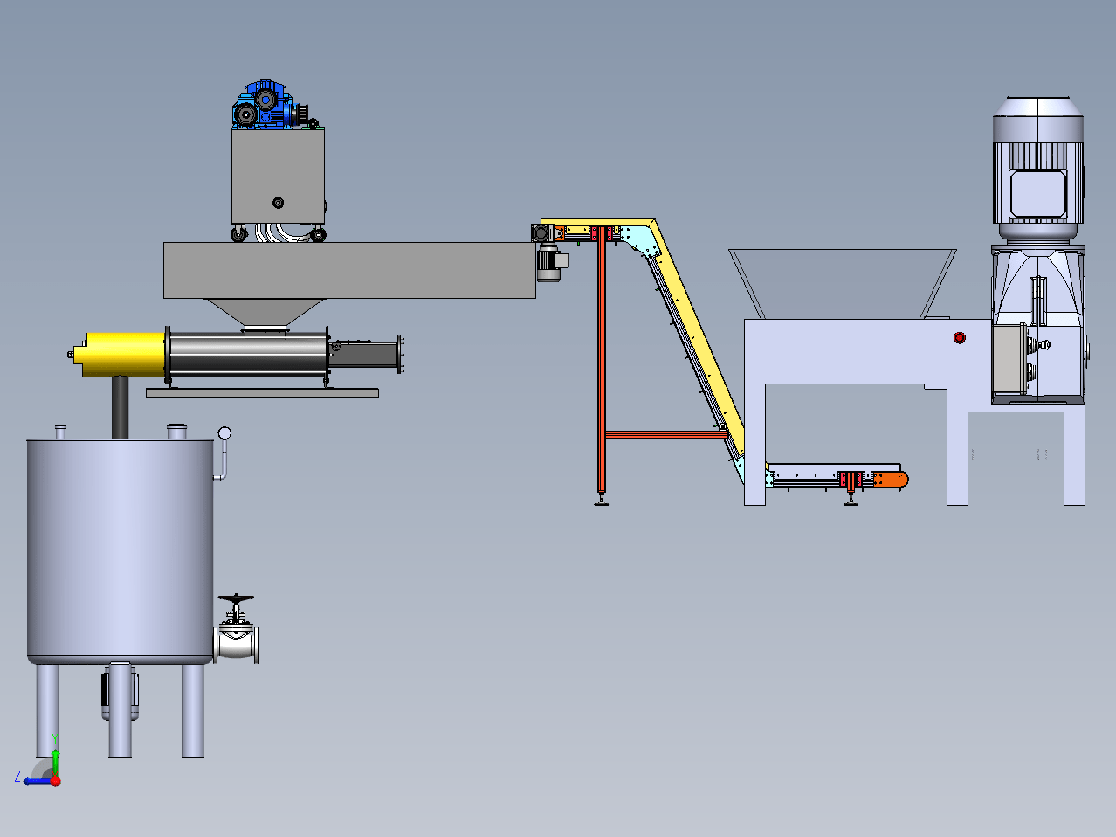Image resolution: width=1116 pixels, height=837 pixels.
Task: Click the Z axis label on the triad
Action: (x=17, y=776)
